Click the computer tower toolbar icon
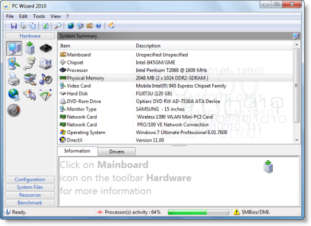The image size is (311, 226). point(80,26)
